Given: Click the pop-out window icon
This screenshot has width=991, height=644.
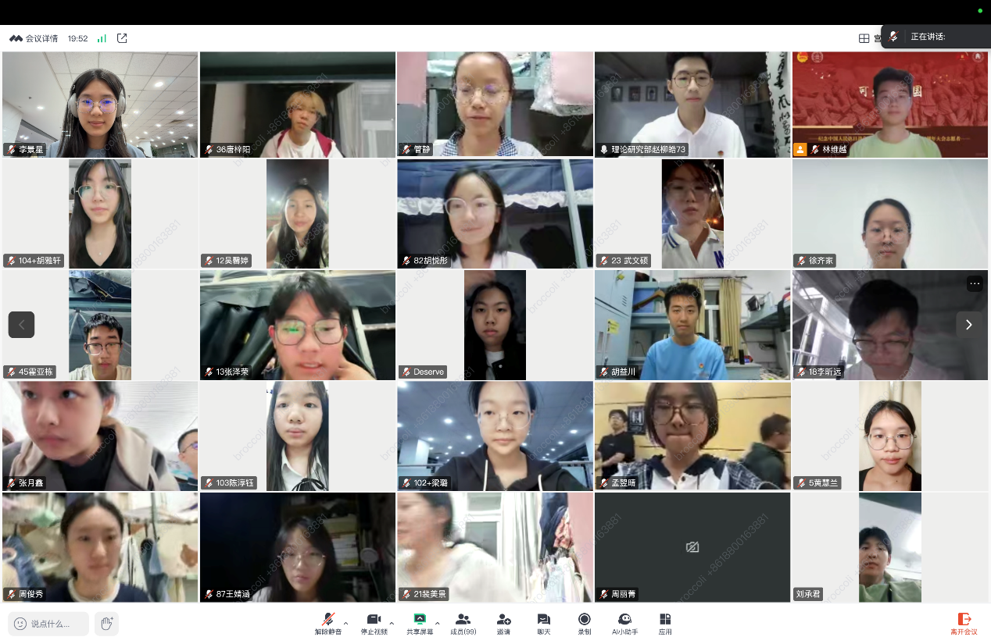Looking at the screenshot, I should point(122,38).
